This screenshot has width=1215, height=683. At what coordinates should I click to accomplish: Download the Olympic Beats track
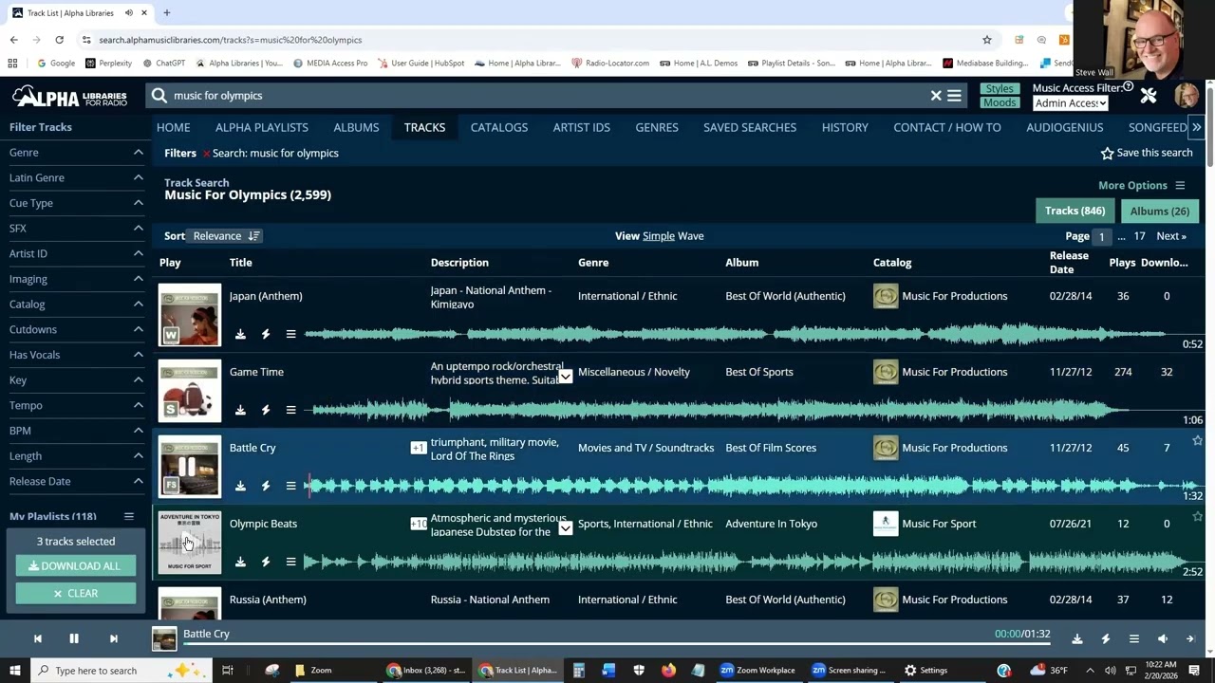[x=240, y=562]
